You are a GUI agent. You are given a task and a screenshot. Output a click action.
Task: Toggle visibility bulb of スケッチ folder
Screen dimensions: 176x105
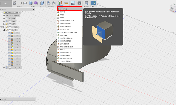7,30
